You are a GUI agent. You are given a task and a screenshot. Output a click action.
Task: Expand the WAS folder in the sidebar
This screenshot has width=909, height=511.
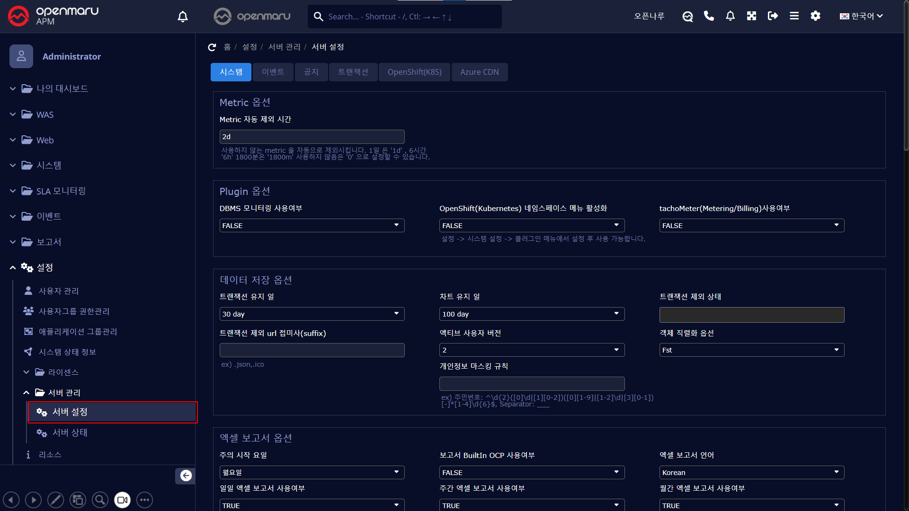[45, 115]
